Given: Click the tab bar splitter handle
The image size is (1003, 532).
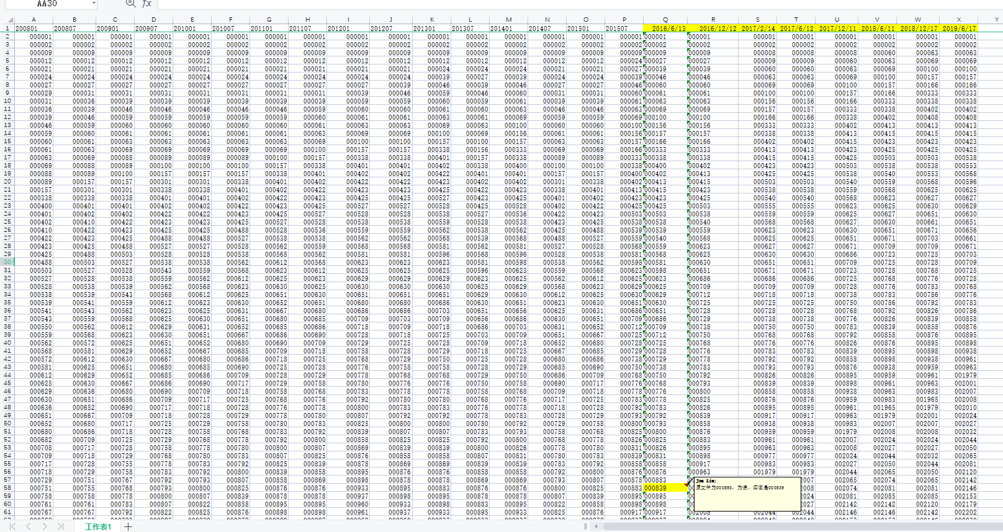Looking at the screenshot, I should (x=585, y=526).
